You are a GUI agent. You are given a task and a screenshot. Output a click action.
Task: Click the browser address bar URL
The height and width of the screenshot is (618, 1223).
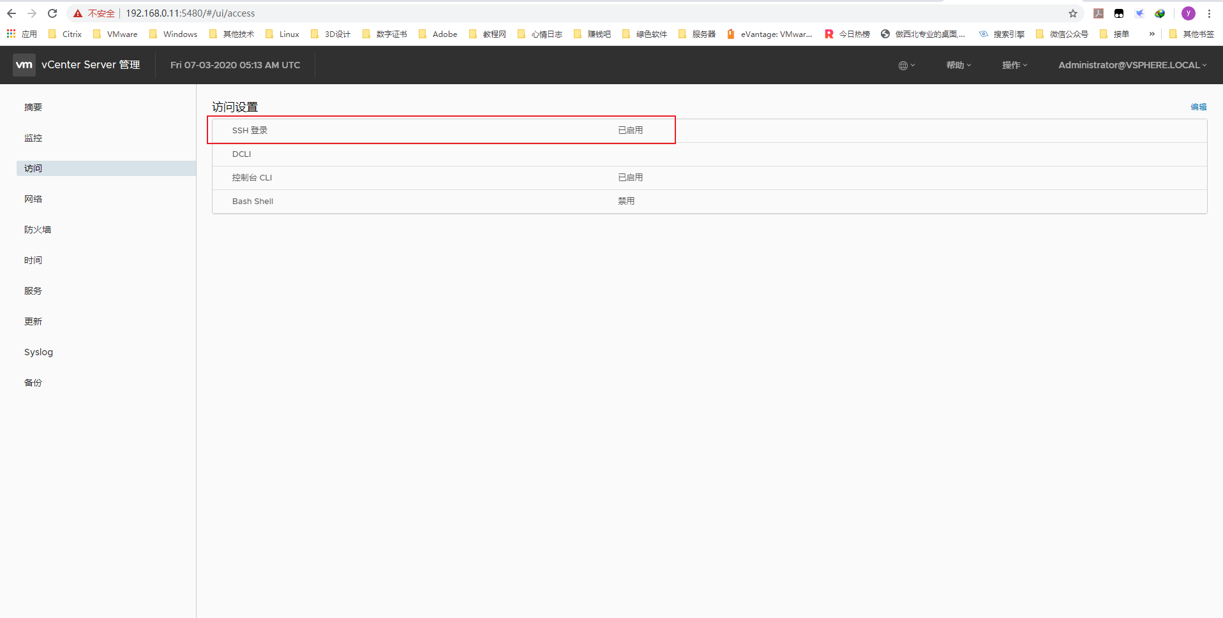click(x=190, y=13)
